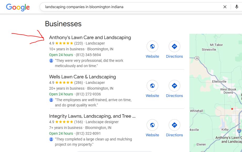Image resolution: width=242 pixels, height=152 pixels.
Task: Click the Ellettsville label on the map
Action: tap(219, 82)
